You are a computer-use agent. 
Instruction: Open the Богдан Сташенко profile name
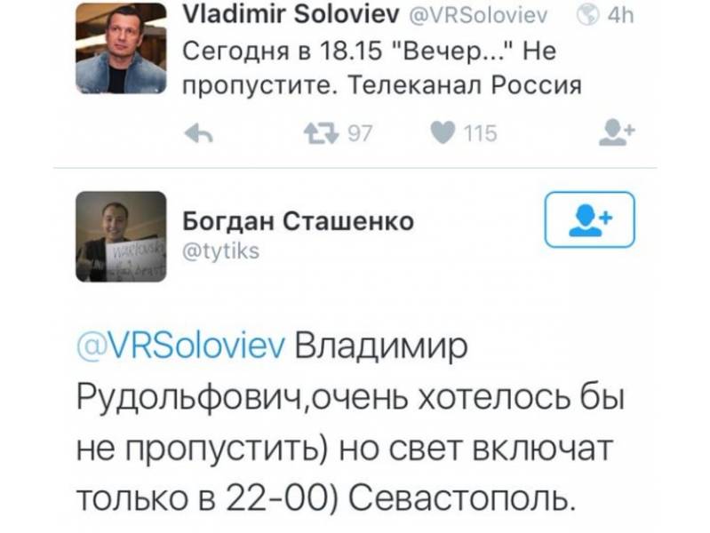tap(298, 222)
